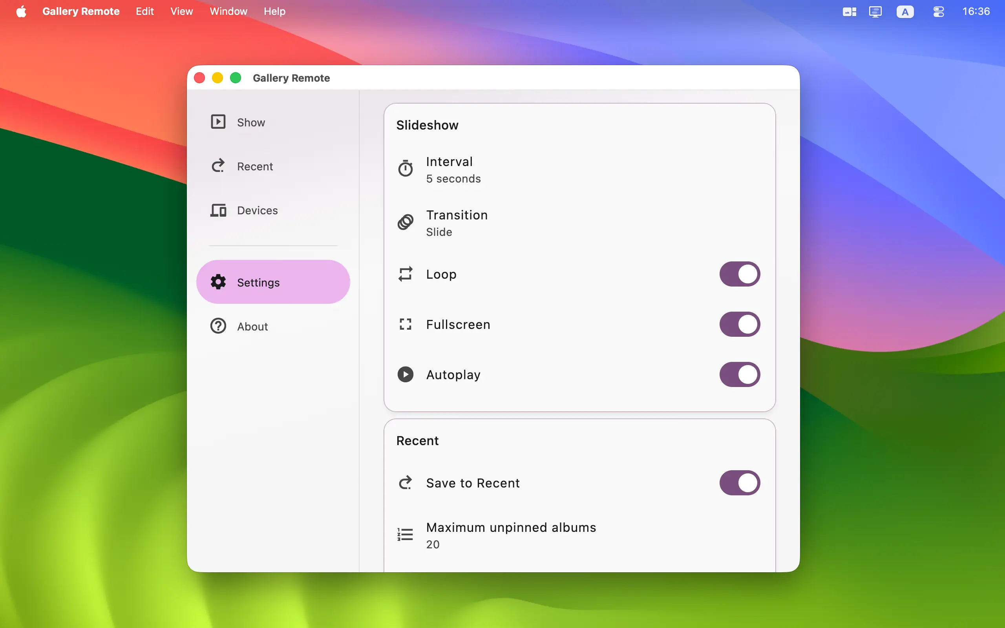
Task: Click the Settings gear icon in sidebar
Action: tap(218, 281)
